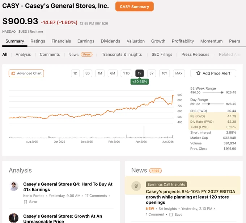Open author avatar beside Growth At An Unreasonable Price
Image resolution: width=246 pixels, height=223 pixels.
click(14, 218)
